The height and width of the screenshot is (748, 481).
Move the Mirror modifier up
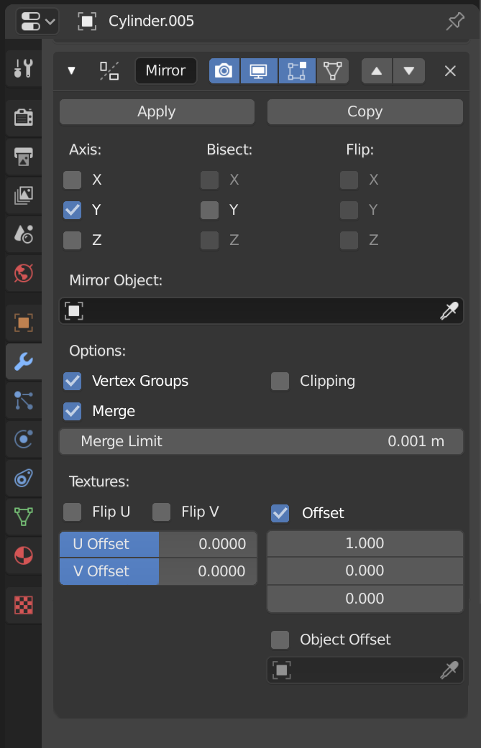point(377,71)
